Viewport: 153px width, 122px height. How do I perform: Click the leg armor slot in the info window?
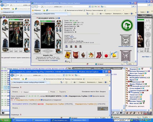click(x=59, y=44)
